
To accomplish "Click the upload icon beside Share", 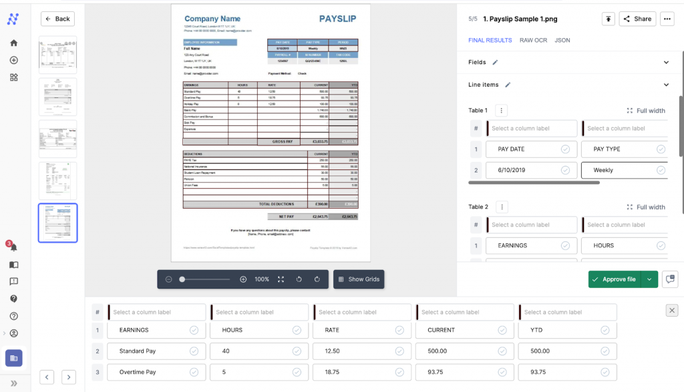I will tap(608, 19).
